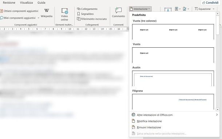
Task: Click the signature line icon
Action: click(x=185, y=9)
